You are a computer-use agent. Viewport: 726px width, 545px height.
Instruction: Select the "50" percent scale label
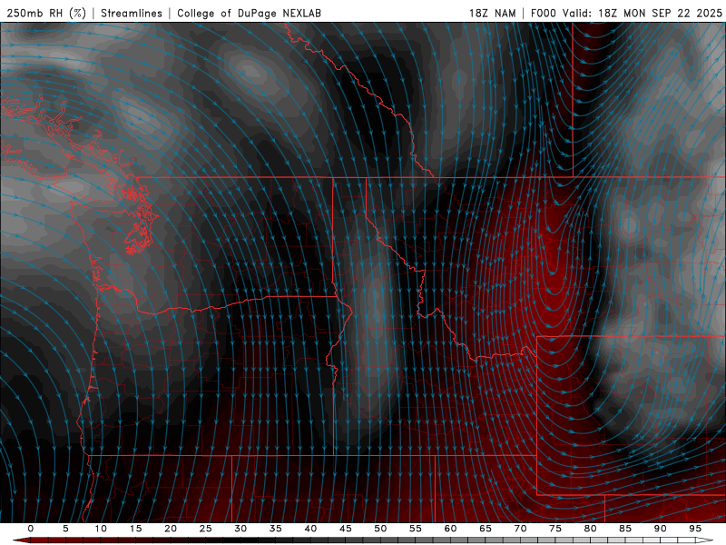click(x=380, y=529)
